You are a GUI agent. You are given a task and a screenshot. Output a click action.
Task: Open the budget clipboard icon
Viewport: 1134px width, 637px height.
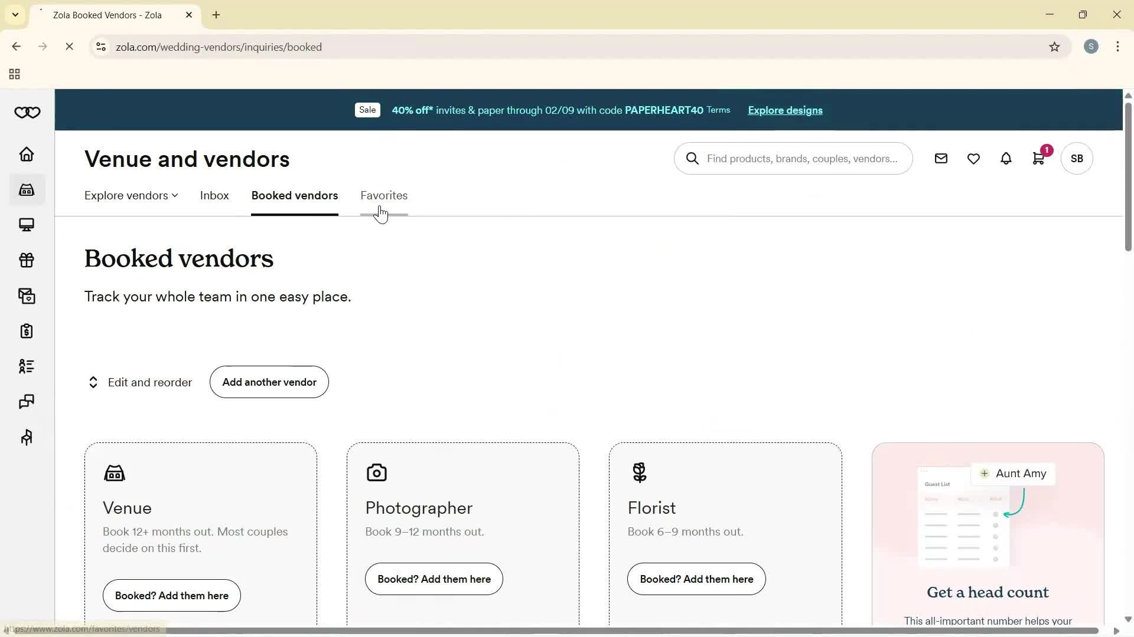26,331
